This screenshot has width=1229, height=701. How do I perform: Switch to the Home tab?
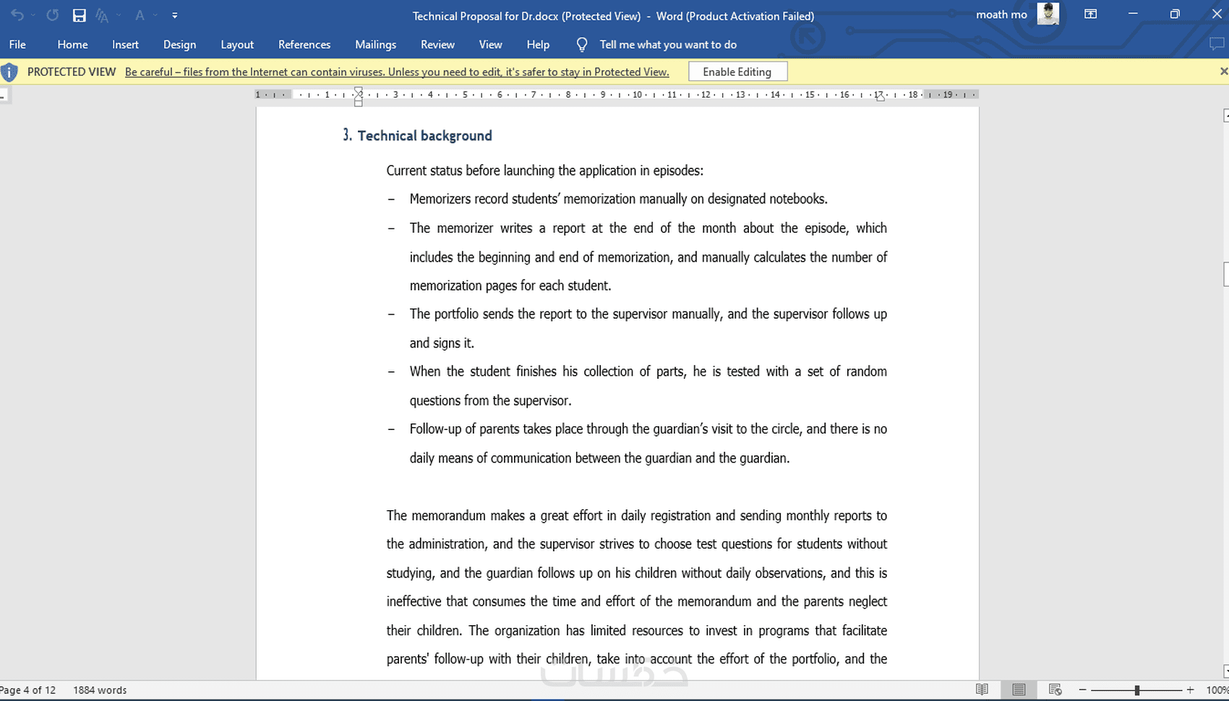point(72,45)
